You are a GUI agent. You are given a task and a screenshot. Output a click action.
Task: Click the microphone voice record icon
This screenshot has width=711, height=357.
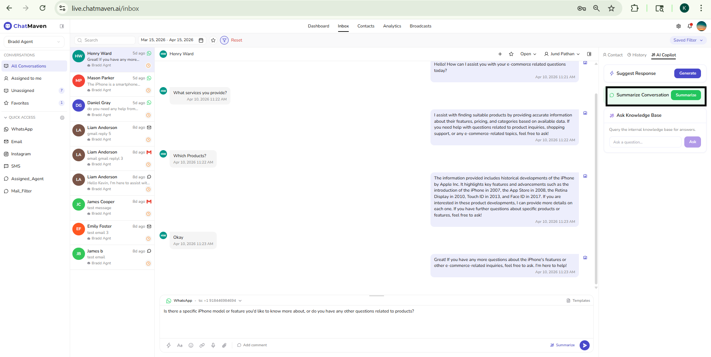coord(213,345)
